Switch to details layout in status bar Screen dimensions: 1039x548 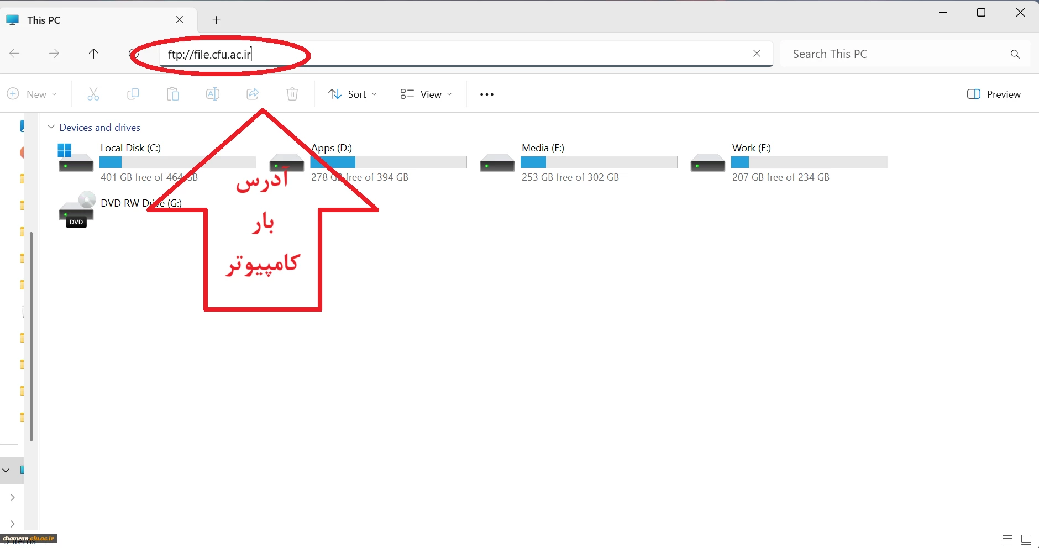click(1007, 540)
